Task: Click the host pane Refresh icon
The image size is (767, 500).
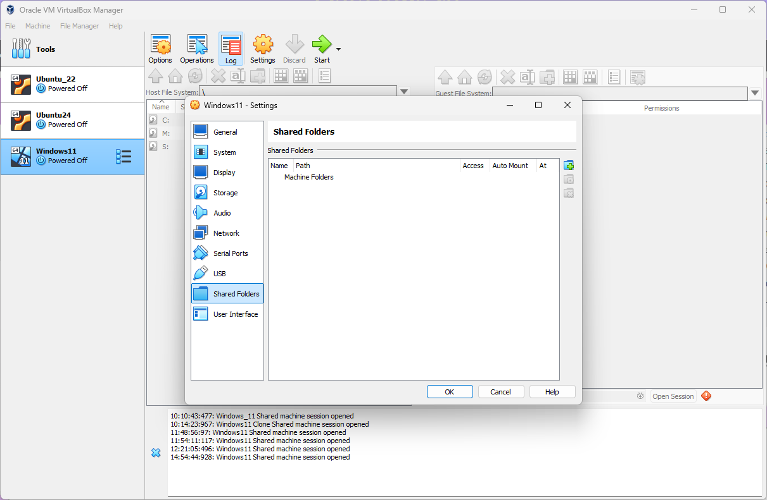Action: tap(195, 76)
